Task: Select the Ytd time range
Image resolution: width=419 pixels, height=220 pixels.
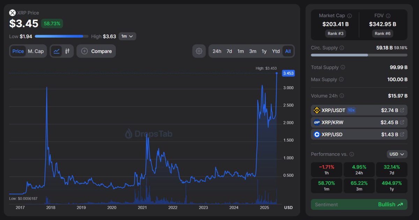Action: click(x=276, y=51)
